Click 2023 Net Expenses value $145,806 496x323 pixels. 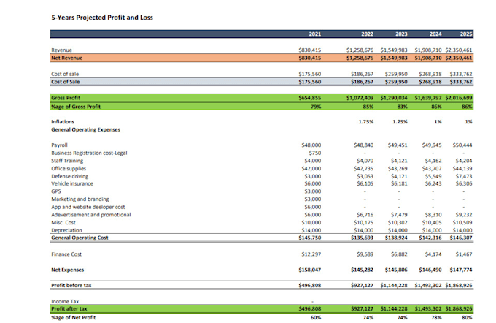[x=396, y=270]
